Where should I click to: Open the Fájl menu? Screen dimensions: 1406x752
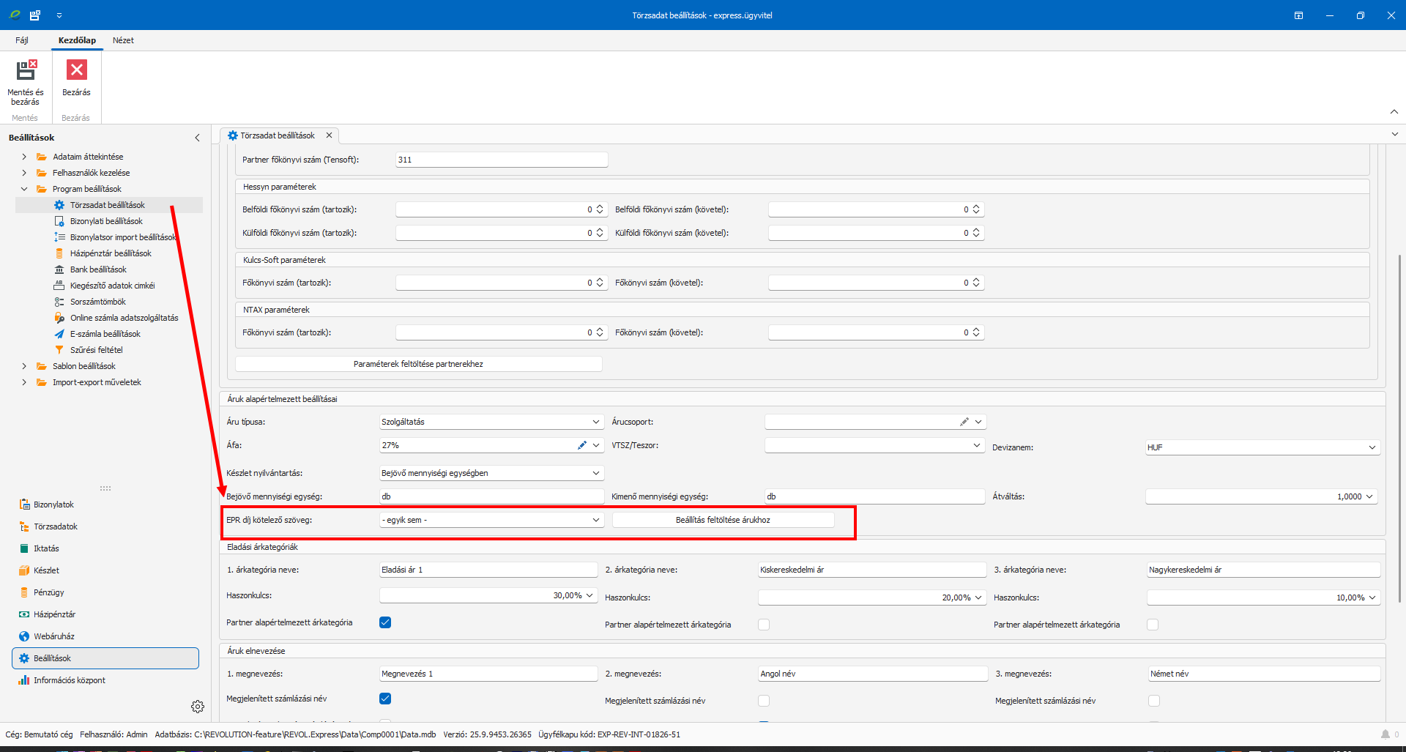(22, 40)
